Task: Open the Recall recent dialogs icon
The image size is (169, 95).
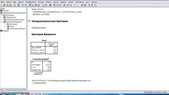Action: 19,5
